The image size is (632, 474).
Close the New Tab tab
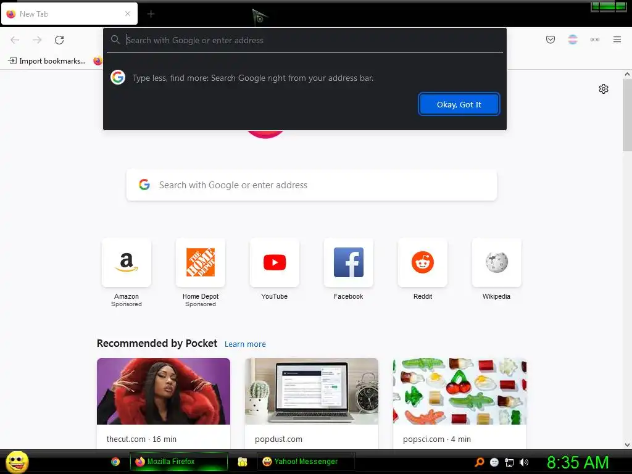pyautogui.click(x=128, y=14)
